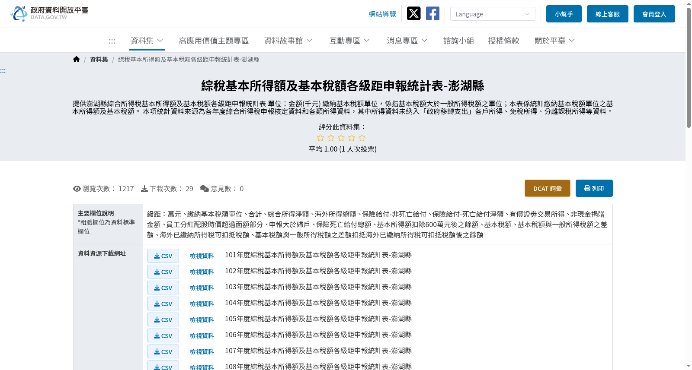The height and width of the screenshot is (370, 692).
Task: Rate dataset with the fifth star
Action: [x=362, y=138]
